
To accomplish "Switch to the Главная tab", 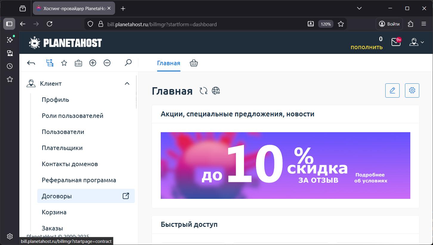I will [168, 63].
